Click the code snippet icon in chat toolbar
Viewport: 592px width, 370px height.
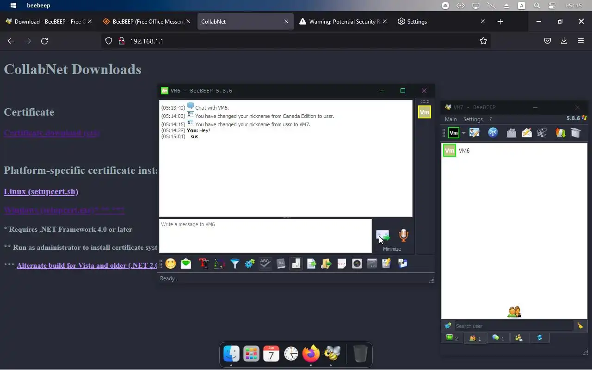342,264
